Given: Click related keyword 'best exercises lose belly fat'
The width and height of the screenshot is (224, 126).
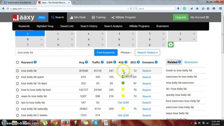Looking at the screenshot, I should pos(183,101).
